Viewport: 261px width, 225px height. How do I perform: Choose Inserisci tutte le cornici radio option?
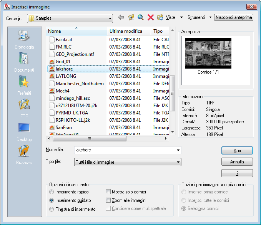tap(184, 200)
